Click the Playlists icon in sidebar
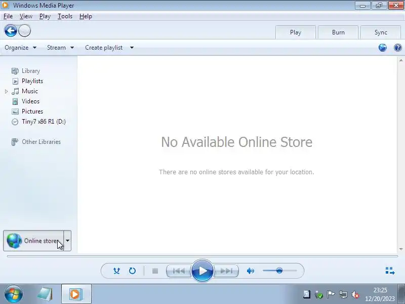The image size is (405, 304). pyautogui.click(x=15, y=81)
